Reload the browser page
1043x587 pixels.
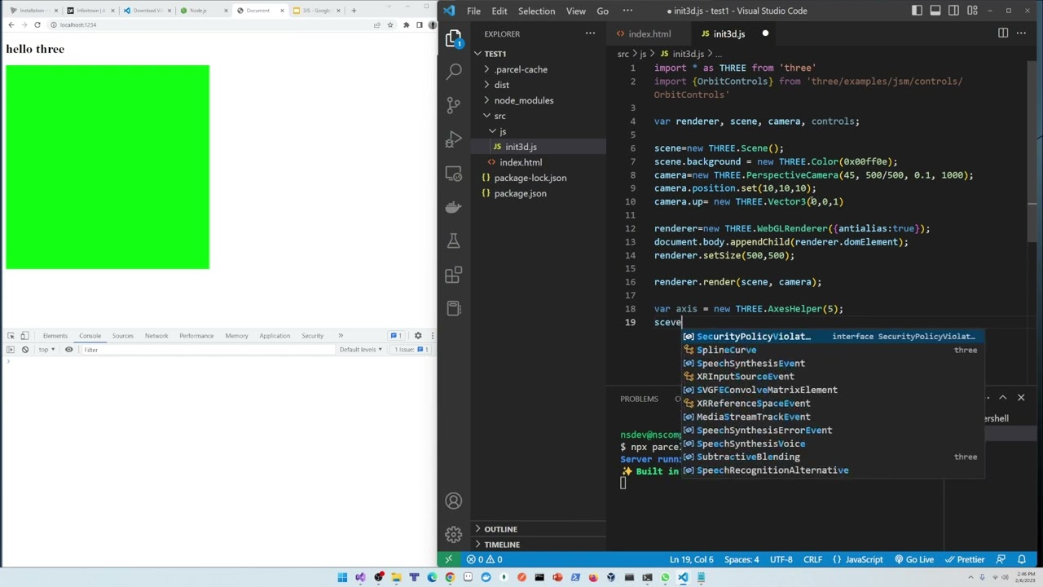pyautogui.click(x=37, y=24)
